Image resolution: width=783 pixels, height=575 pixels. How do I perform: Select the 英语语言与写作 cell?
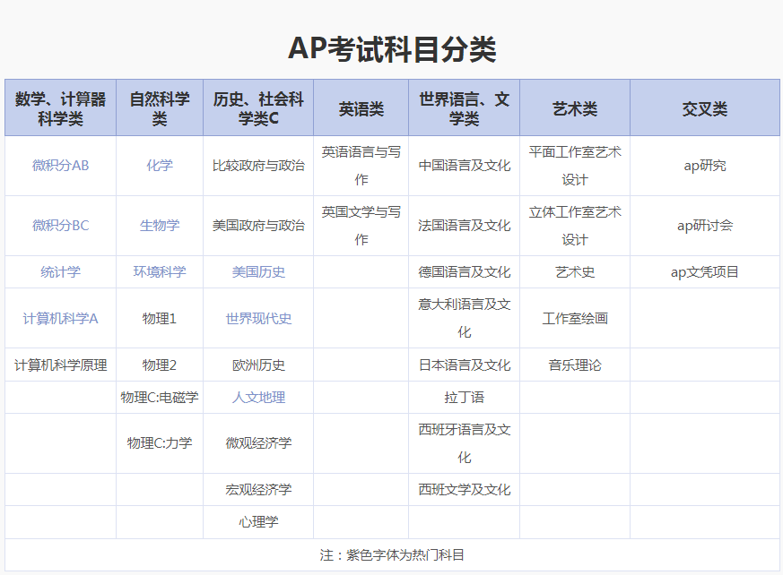(x=361, y=166)
